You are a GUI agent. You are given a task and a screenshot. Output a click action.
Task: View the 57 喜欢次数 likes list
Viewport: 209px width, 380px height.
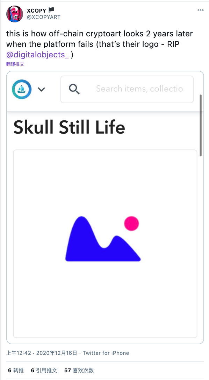click(79, 370)
